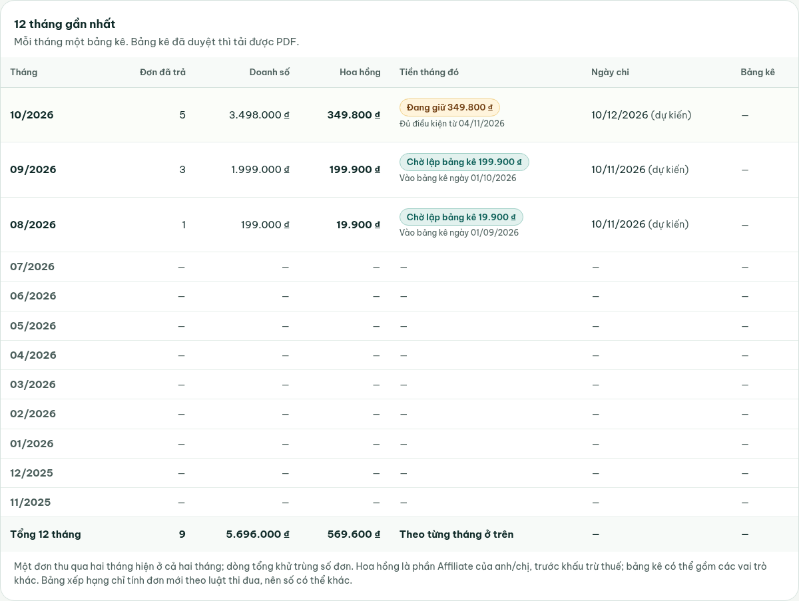Click "Theo từng tháng ở trên" in total row
The width and height of the screenshot is (799, 601).
click(456, 534)
